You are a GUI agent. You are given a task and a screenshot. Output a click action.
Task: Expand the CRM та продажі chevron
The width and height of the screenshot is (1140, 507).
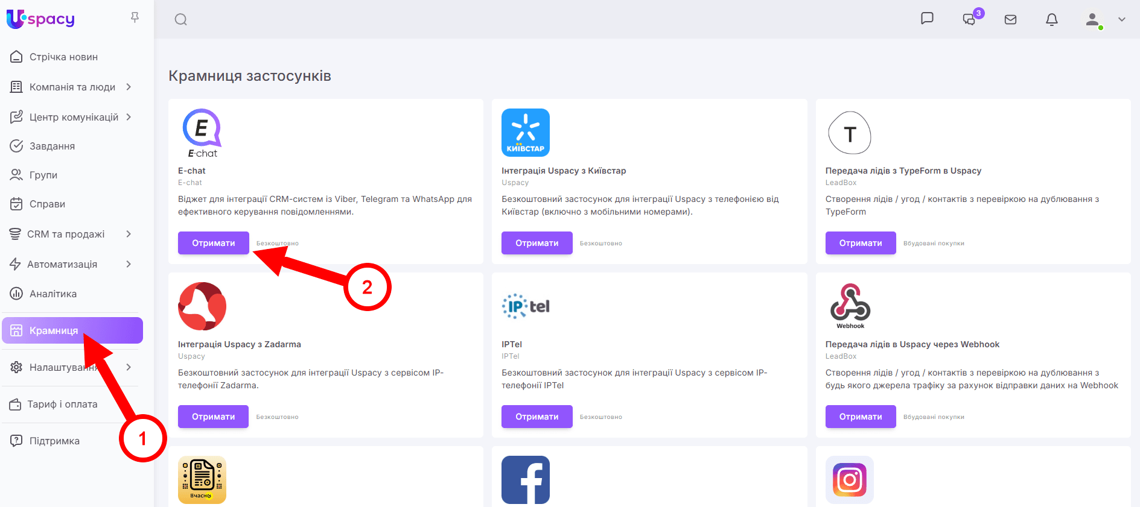click(129, 234)
